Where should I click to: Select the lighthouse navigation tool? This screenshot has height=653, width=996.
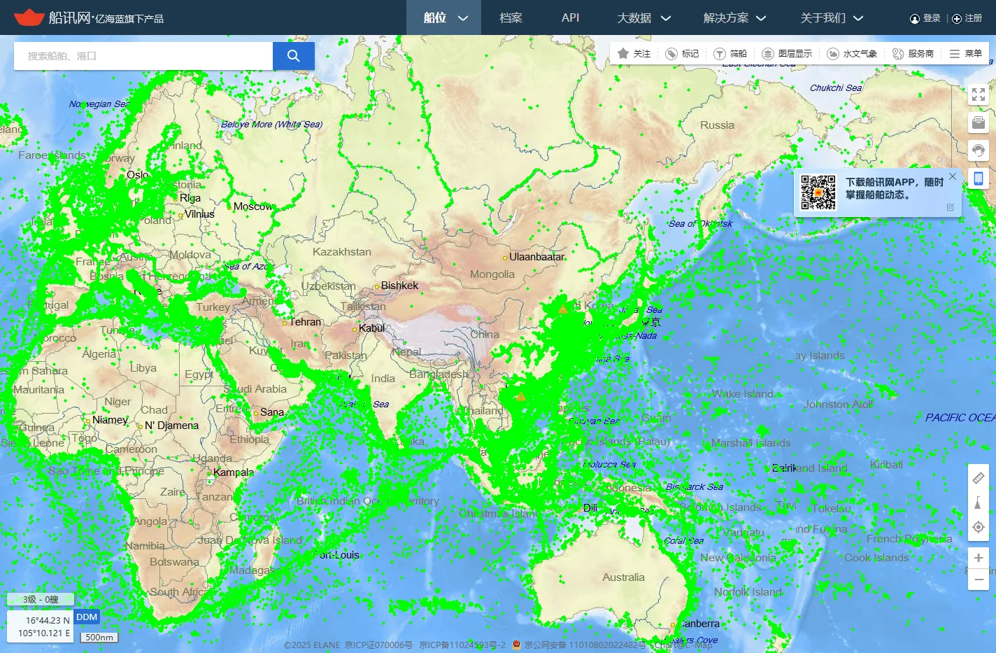(979, 503)
